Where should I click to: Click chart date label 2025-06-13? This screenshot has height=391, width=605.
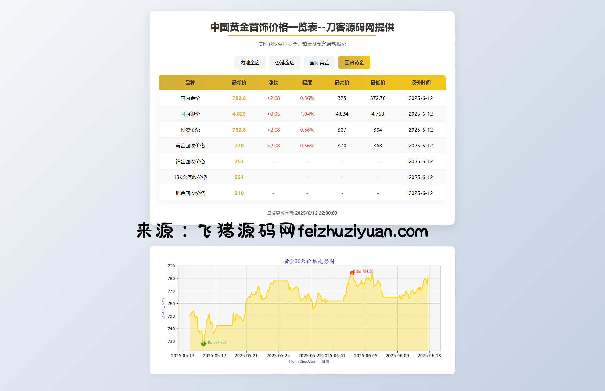coord(429,356)
